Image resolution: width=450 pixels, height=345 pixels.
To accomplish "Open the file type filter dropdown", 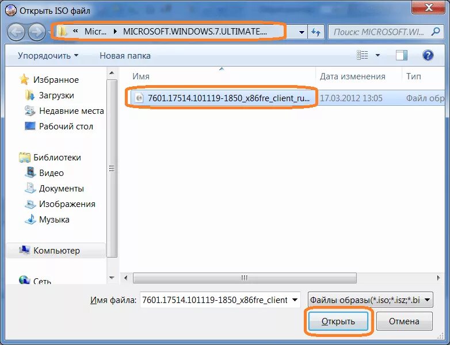I will pos(427,300).
